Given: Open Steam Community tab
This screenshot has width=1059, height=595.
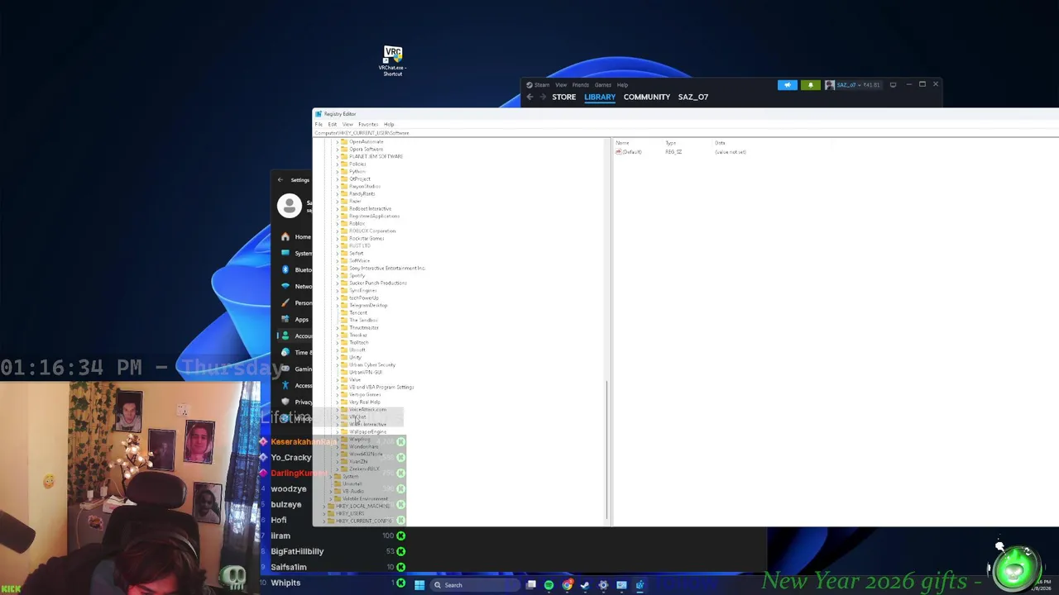Looking at the screenshot, I should pos(647,97).
